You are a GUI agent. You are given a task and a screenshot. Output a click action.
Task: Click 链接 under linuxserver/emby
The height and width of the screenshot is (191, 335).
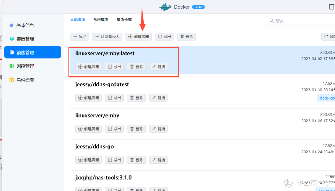coord(158,129)
